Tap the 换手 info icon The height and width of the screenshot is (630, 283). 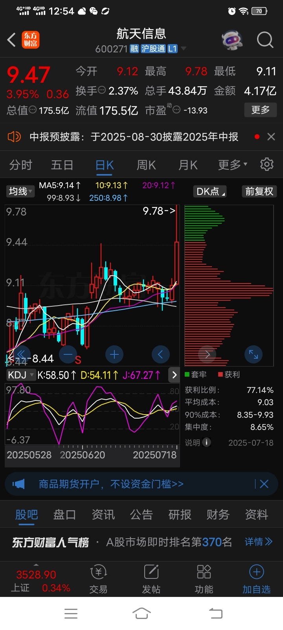101,91
